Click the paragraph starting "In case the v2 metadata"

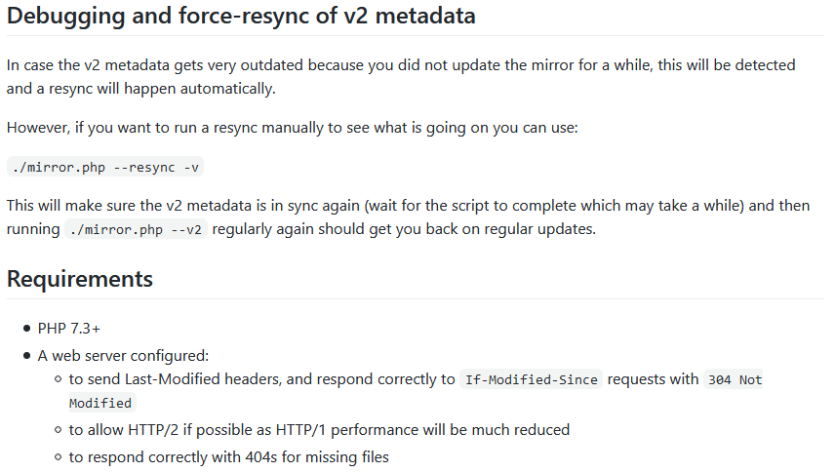(400, 65)
